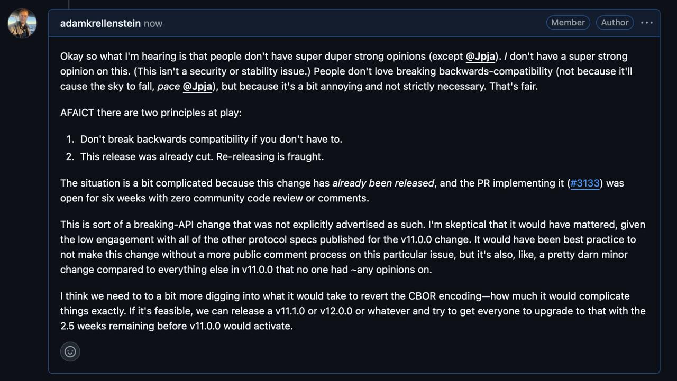Click the Author badge
This screenshot has width=677, height=381.
pos(615,23)
